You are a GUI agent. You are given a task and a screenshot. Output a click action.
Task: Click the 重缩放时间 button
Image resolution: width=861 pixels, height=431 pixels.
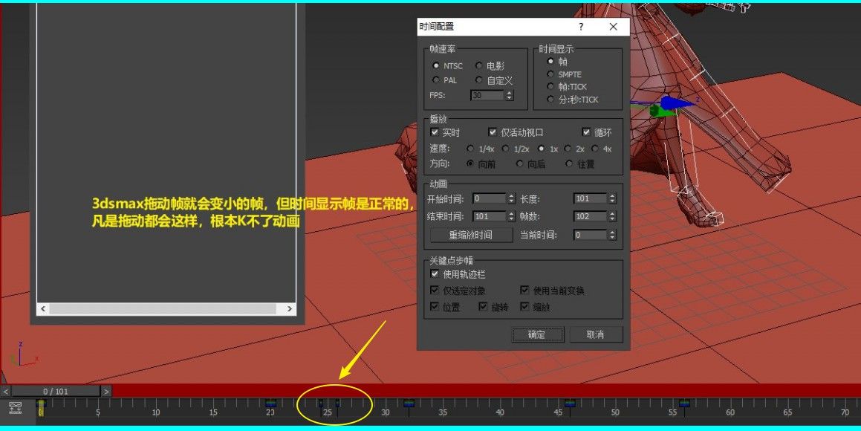click(470, 235)
